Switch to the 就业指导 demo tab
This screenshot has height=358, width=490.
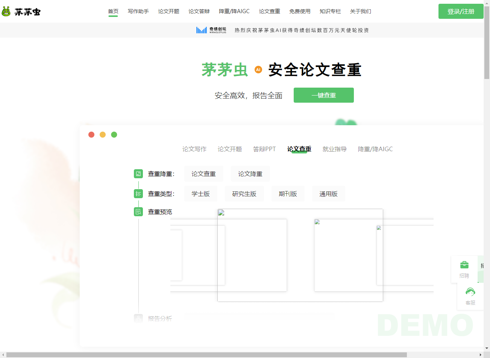pos(335,149)
